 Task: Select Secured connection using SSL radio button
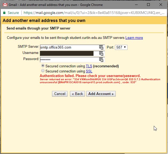coord(43,71)
